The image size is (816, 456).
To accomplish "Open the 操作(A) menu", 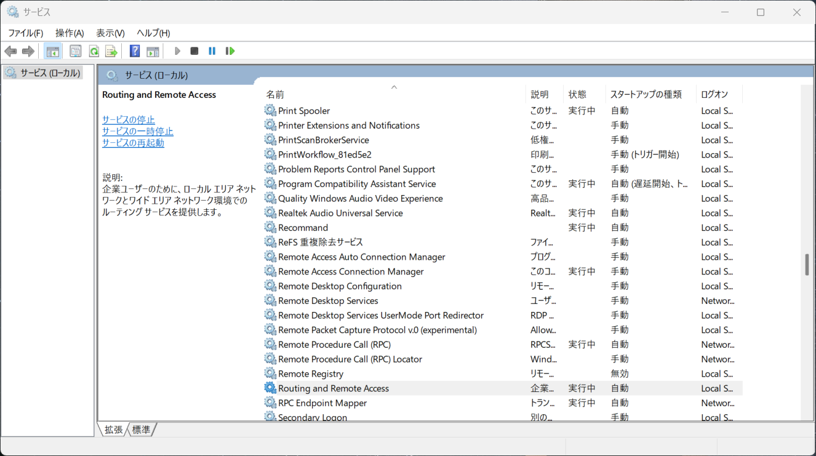I will pos(70,33).
